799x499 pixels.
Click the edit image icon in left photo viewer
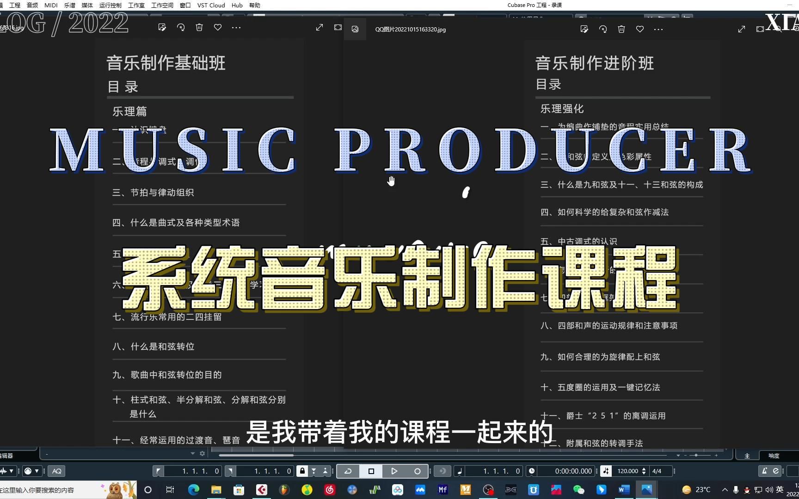(x=162, y=27)
